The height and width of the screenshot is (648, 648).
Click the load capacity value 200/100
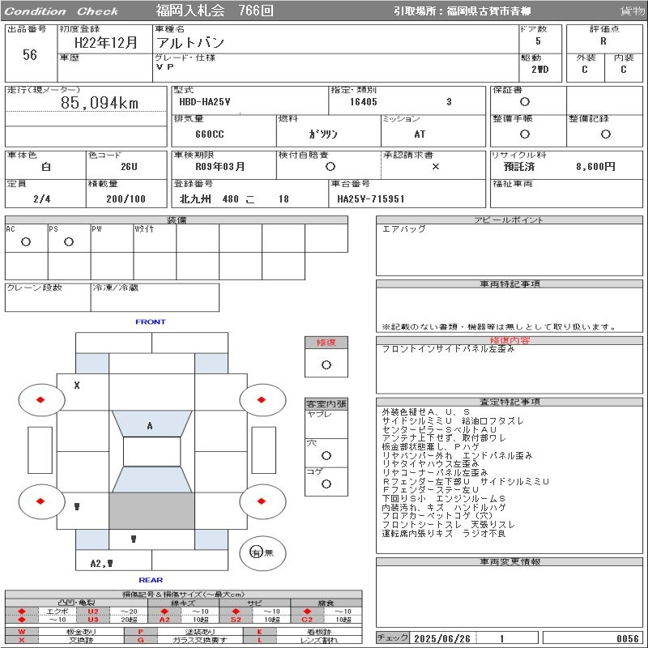pyautogui.click(x=126, y=199)
